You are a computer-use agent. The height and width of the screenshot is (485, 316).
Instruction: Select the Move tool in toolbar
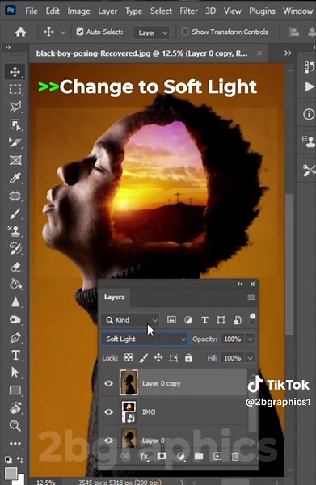15,72
